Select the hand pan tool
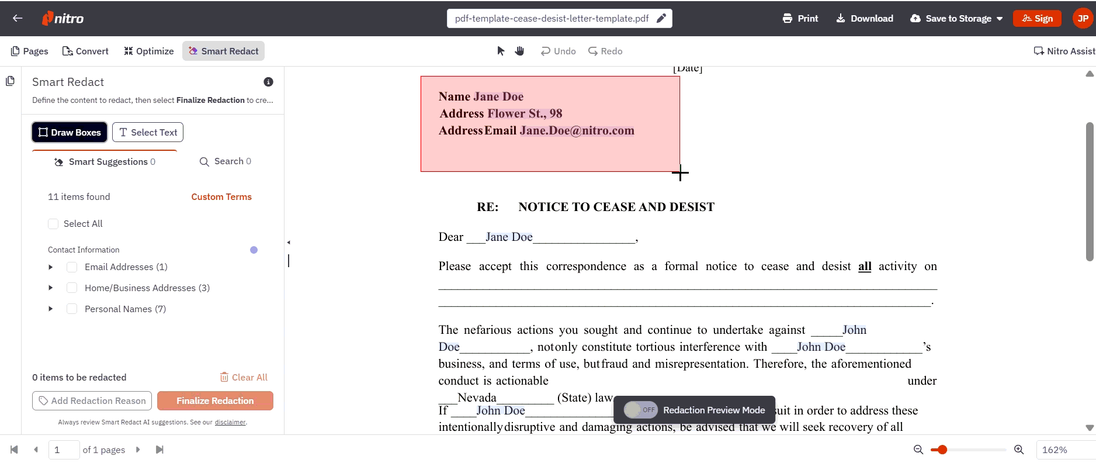 pyautogui.click(x=519, y=51)
